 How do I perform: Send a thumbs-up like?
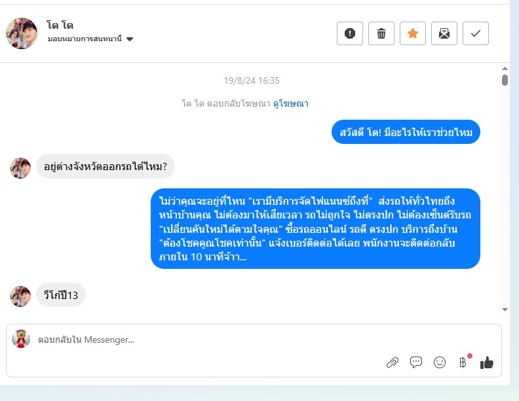486,362
